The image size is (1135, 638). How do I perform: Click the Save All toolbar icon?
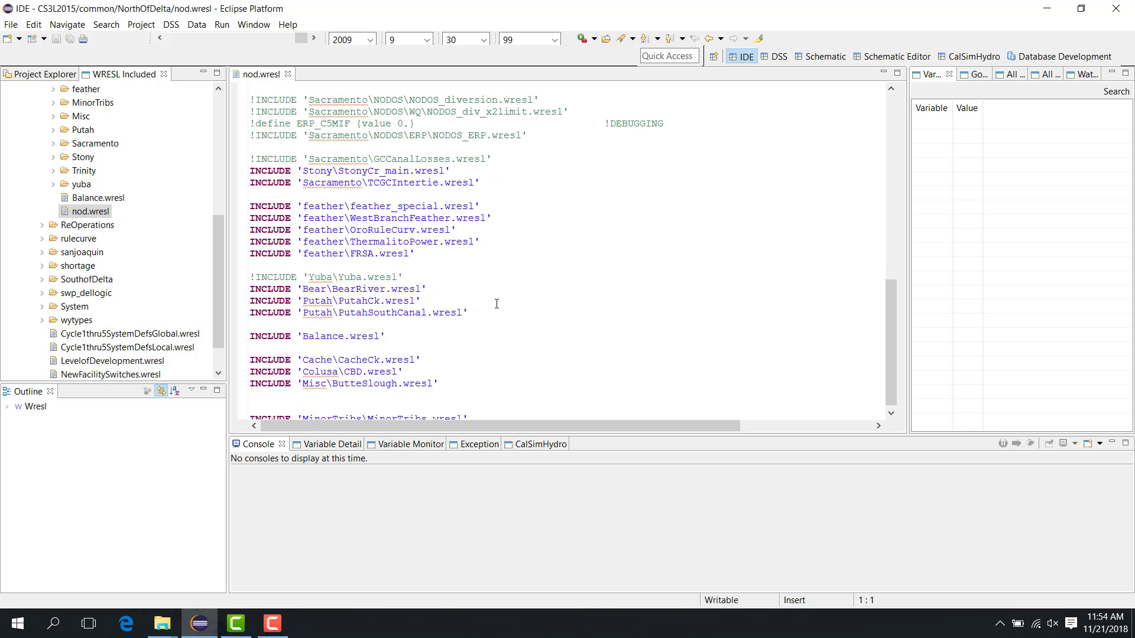point(70,39)
